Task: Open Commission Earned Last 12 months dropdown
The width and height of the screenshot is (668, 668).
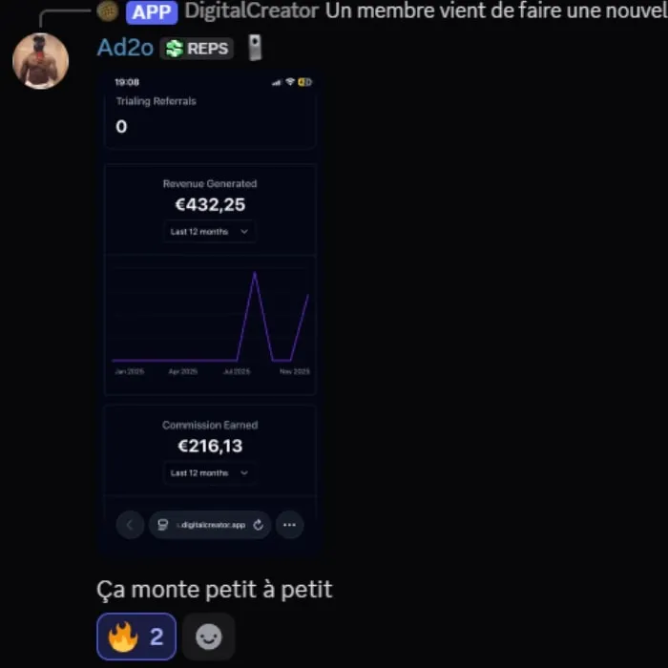Action: tap(209, 473)
